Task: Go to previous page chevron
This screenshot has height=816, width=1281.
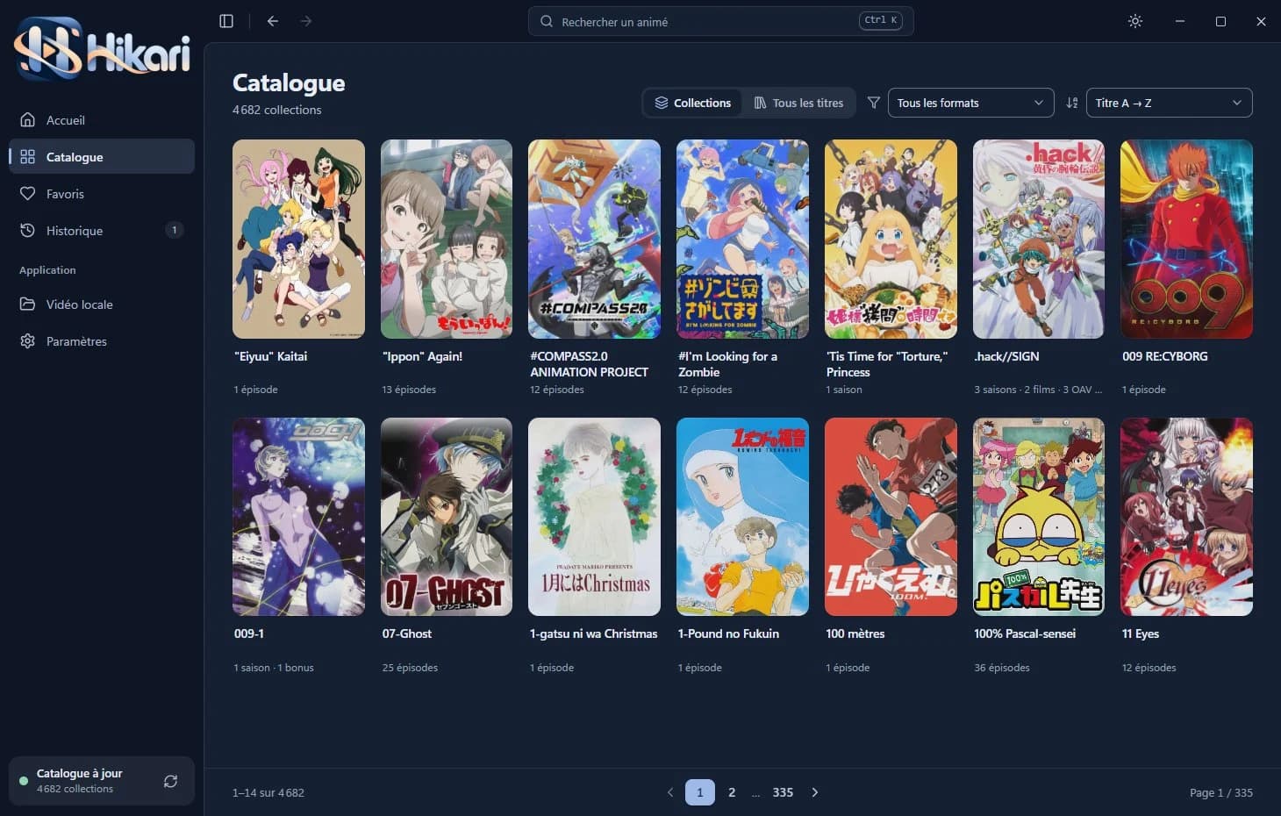Action: tap(670, 792)
